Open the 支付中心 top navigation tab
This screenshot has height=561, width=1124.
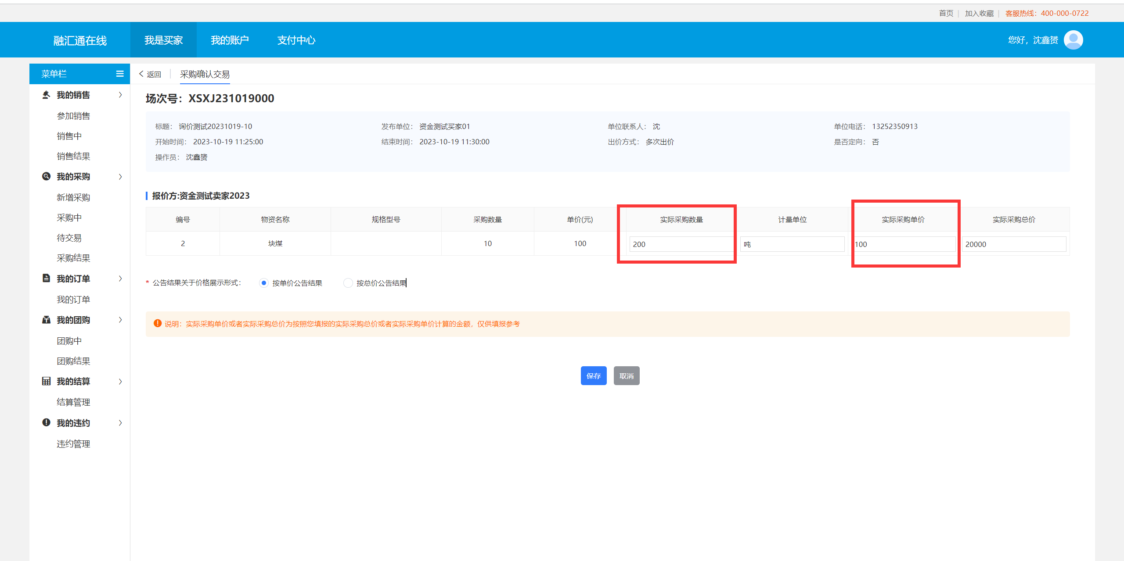(296, 40)
